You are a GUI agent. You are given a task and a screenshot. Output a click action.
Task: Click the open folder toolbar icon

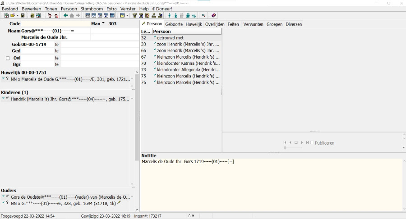coord(13,16)
